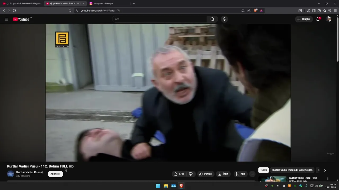Launch File Explorer from taskbar
The image size is (339, 190).
coord(166,186)
